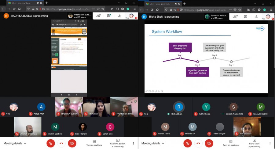Open participants list in the Radhika Bubna meeting
Viewport: 275px width, 149px height.
(x=98, y=16)
